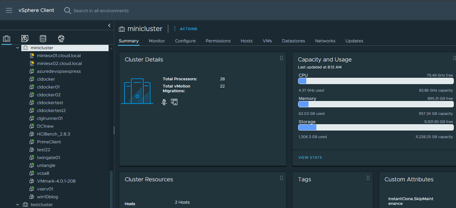Click the drag handle on Cluster Details card

click(x=281, y=58)
